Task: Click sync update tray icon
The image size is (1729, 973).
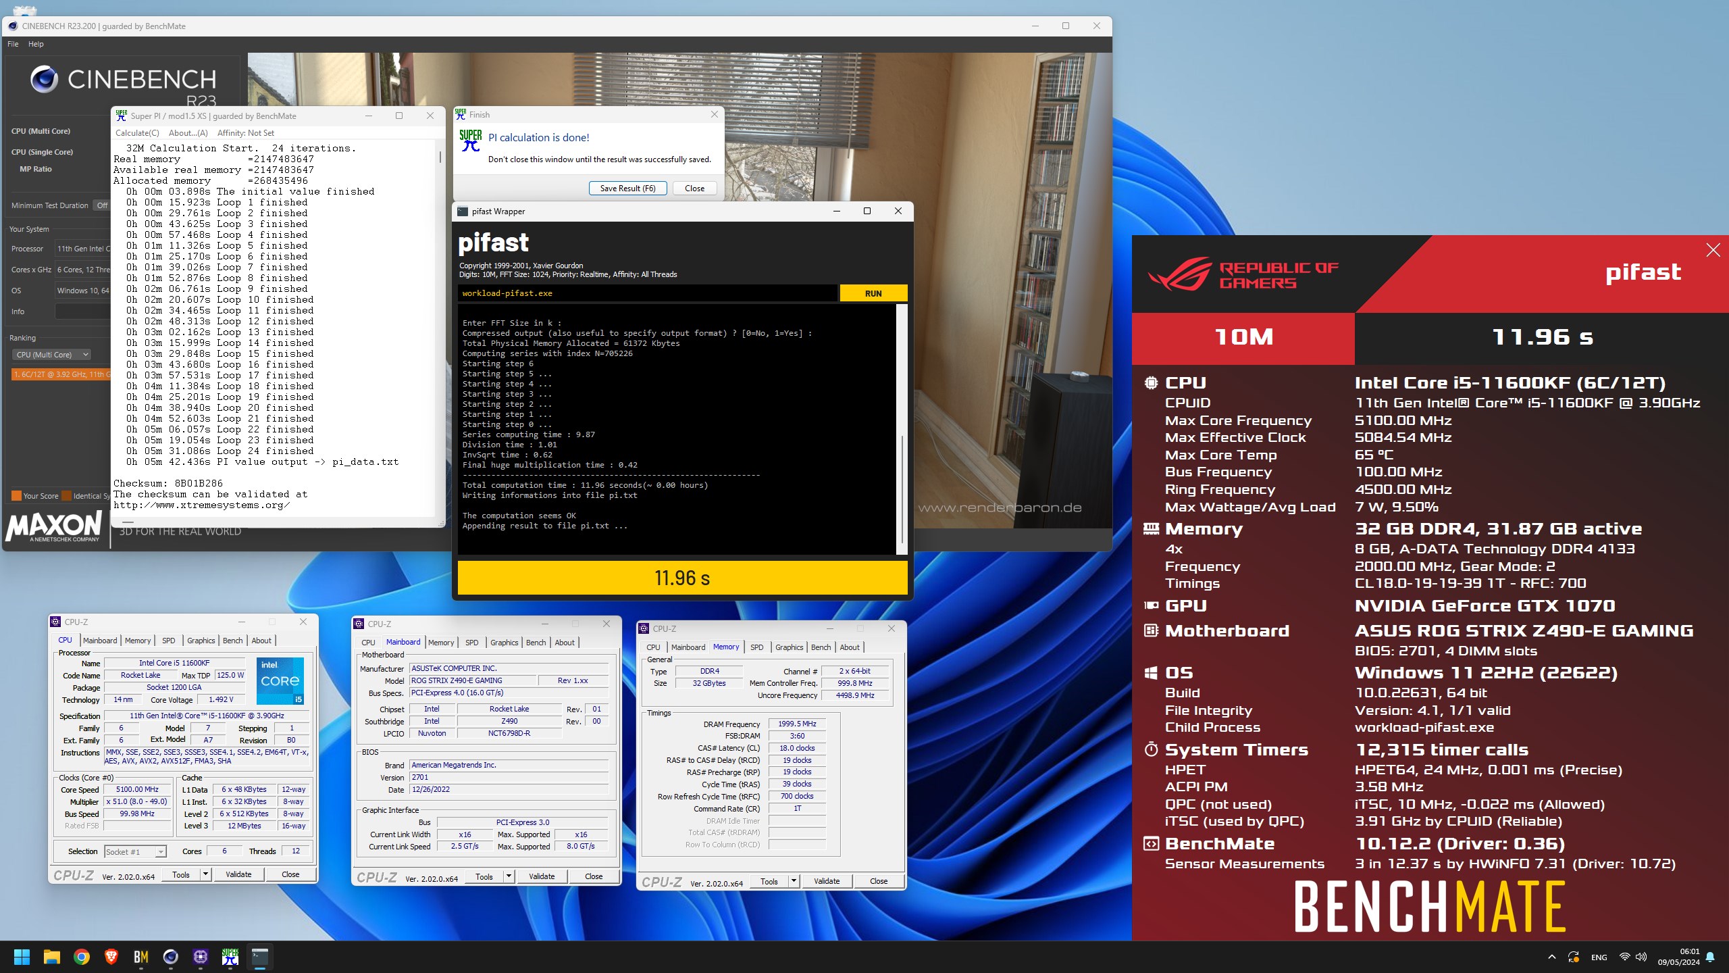Action: [x=1573, y=957]
